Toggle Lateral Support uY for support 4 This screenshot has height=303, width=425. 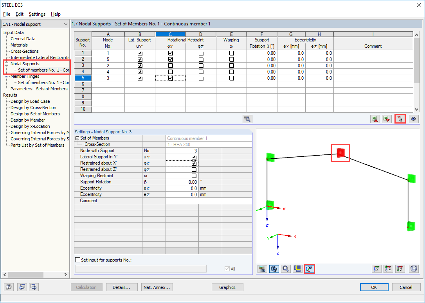[140, 72]
